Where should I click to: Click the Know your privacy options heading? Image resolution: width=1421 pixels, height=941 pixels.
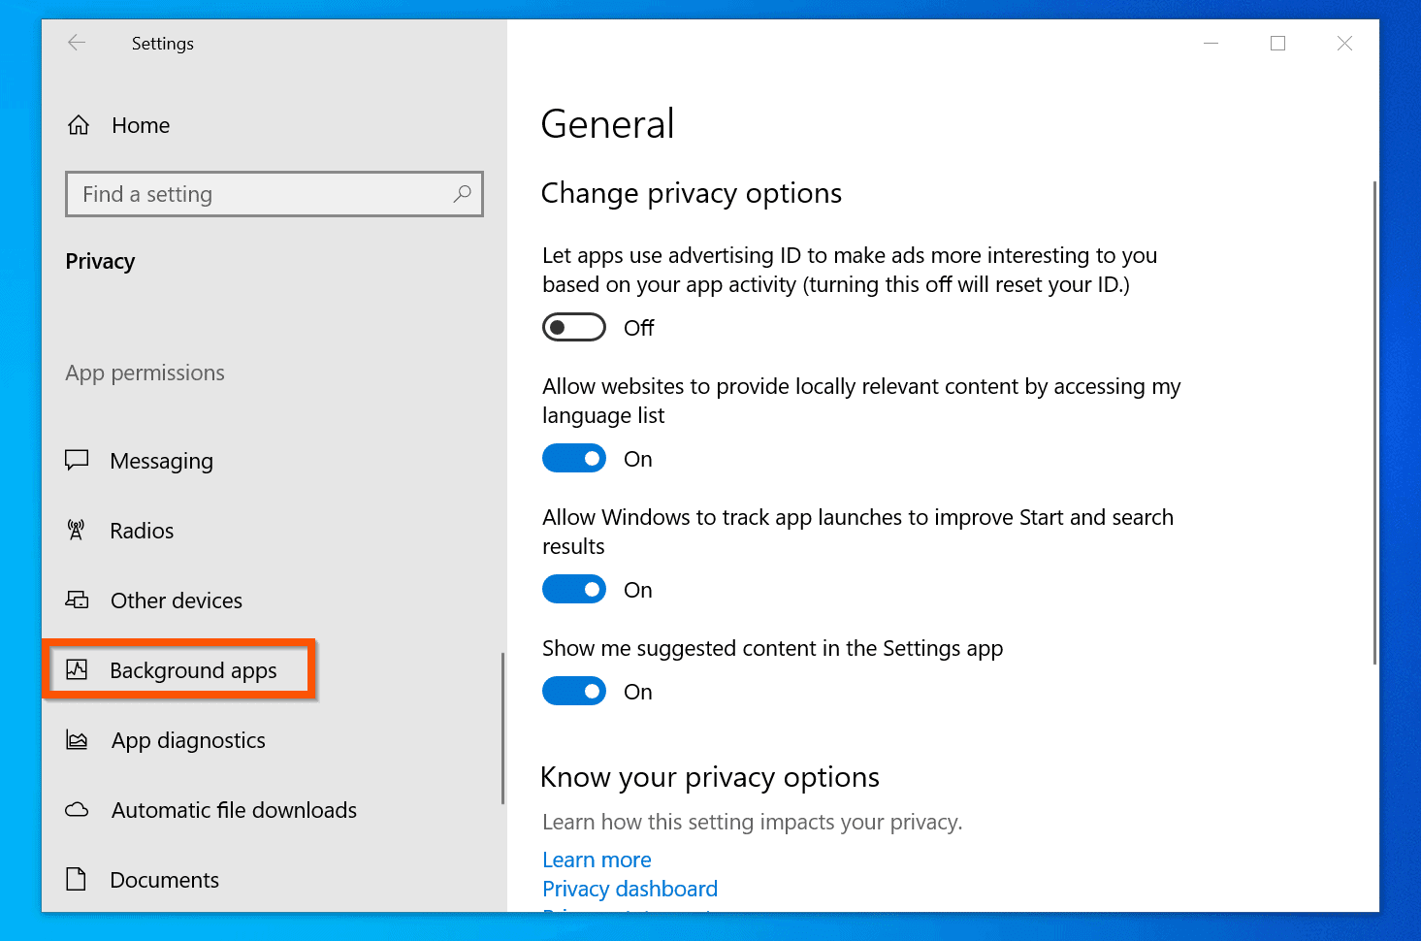709,777
